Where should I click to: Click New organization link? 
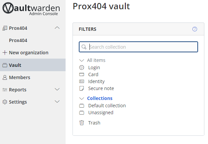[28, 53]
